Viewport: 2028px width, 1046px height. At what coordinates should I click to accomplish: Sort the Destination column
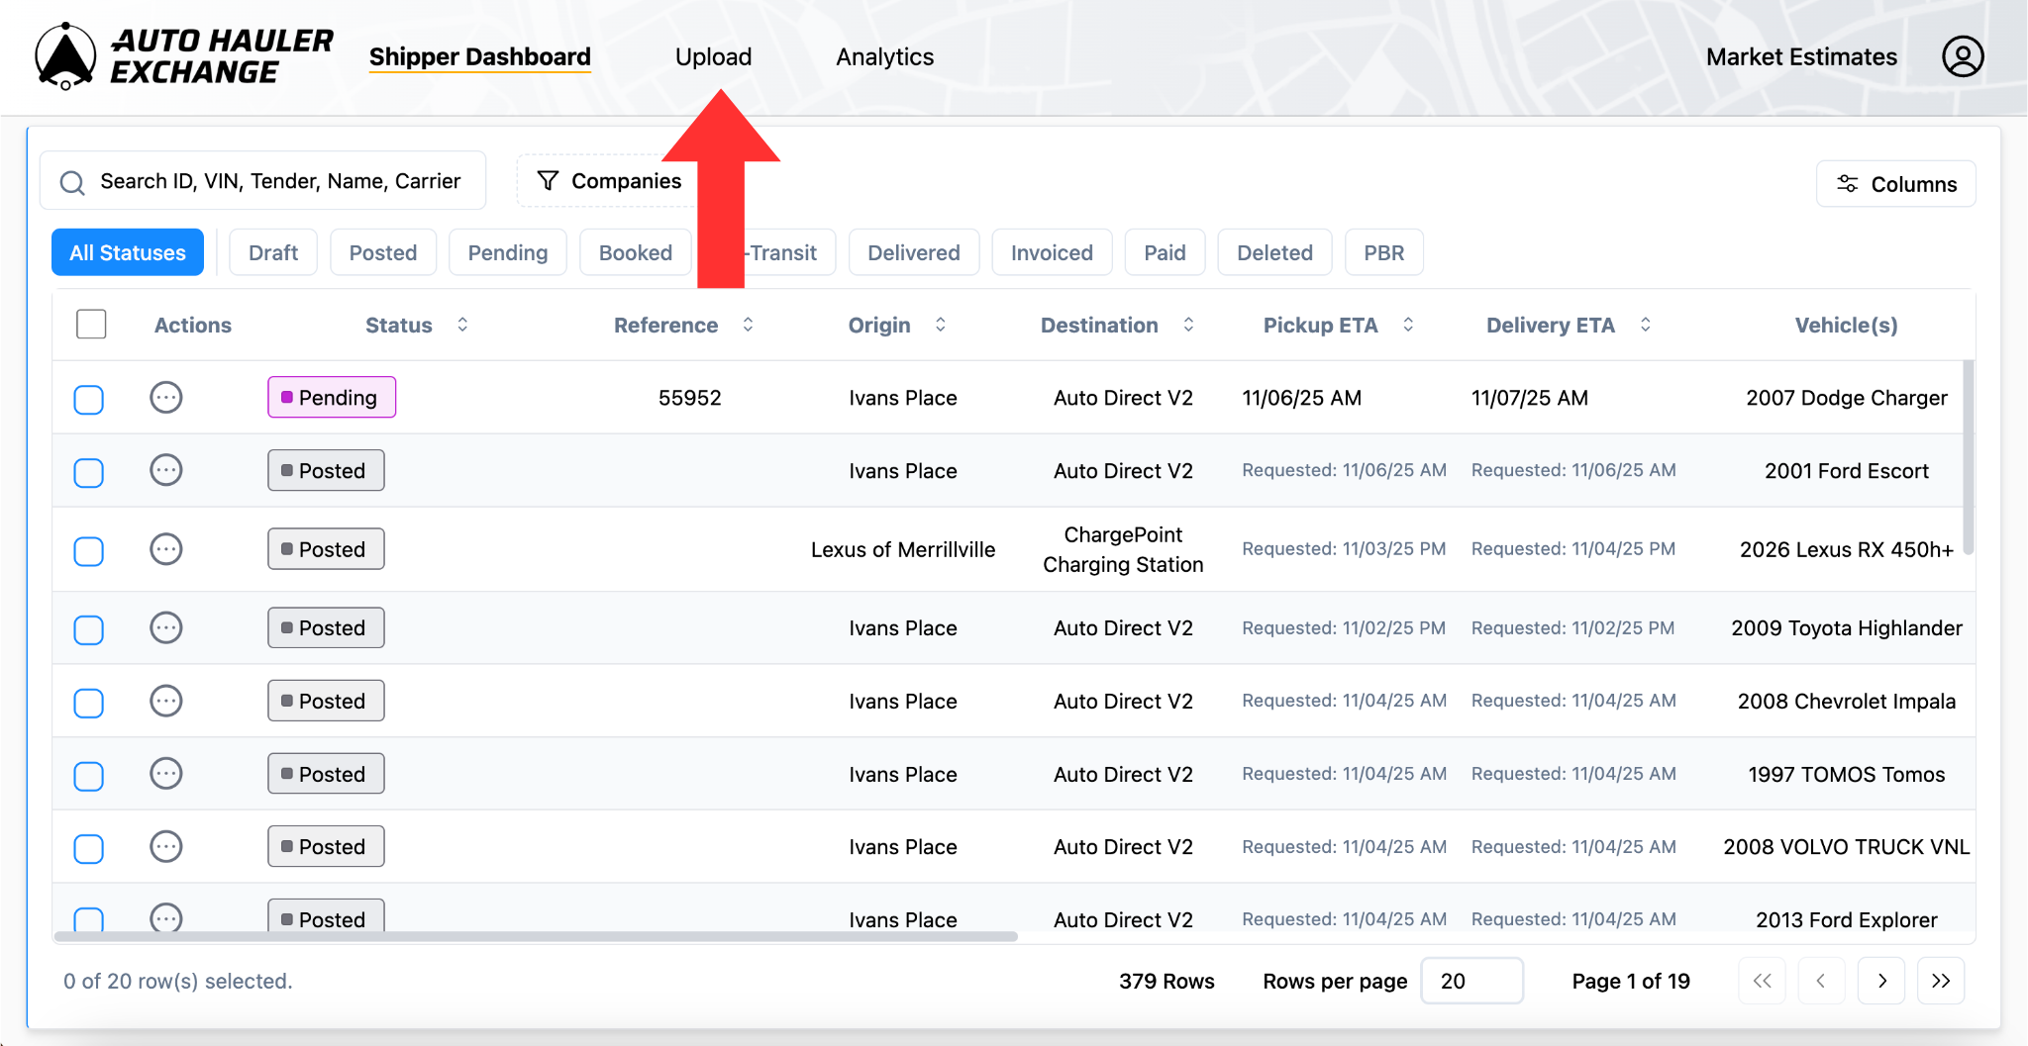click(x=1189, y=324)
